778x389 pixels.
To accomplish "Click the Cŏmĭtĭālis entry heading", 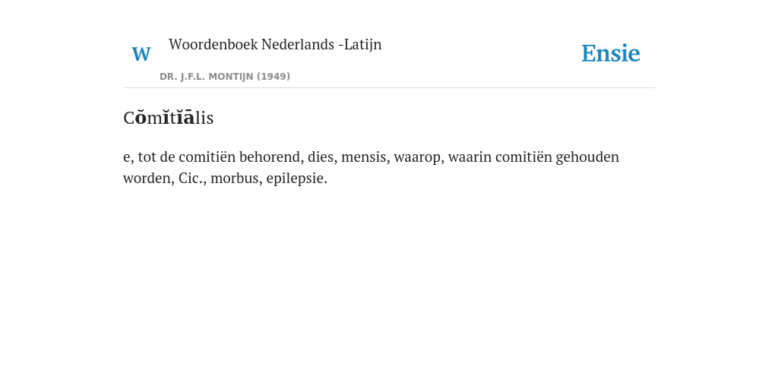I will 168,117.
